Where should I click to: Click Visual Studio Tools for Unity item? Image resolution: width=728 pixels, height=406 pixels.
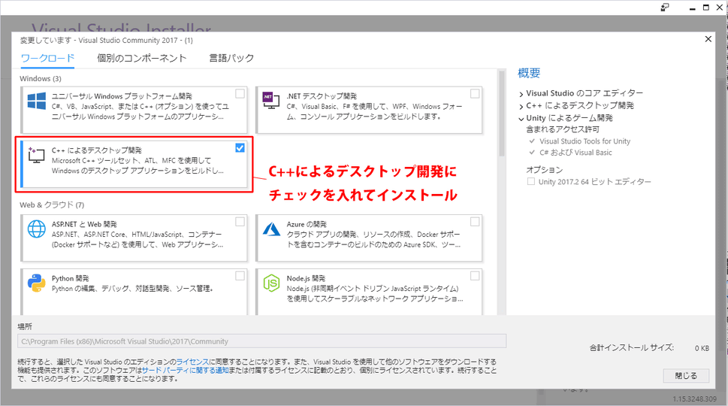585,141
